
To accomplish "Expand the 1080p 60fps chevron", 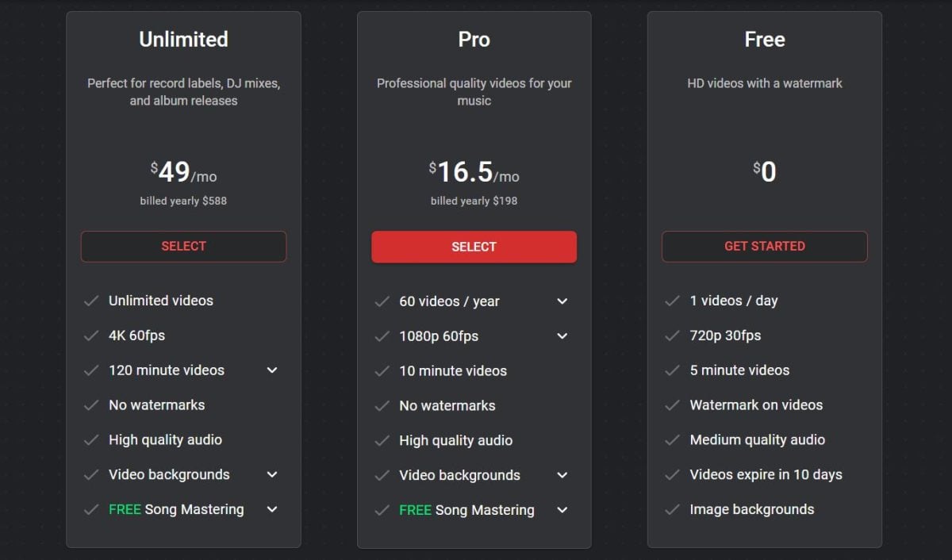I will point(562,336).
